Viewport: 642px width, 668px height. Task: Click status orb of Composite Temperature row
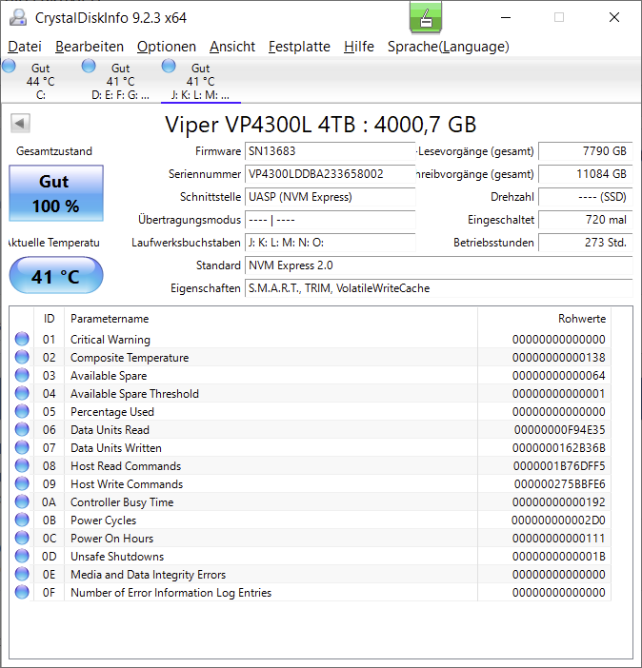click(22, 357)
